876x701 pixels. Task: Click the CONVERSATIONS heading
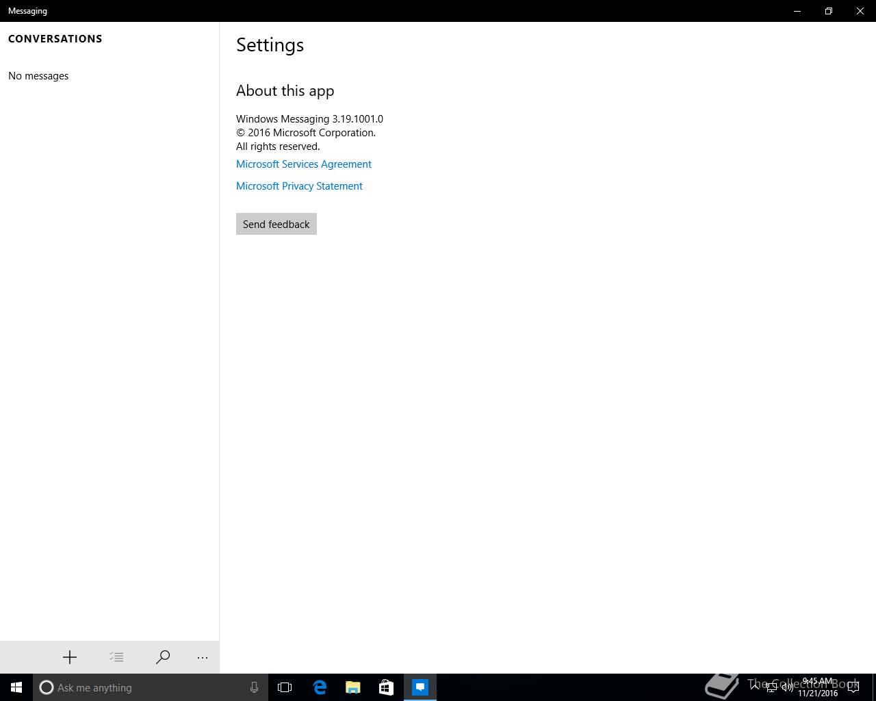[55, 39]
